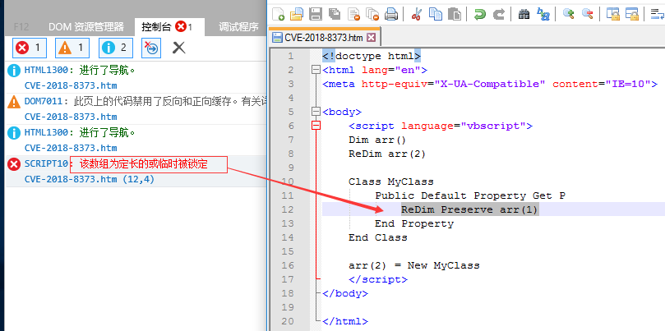Open a file using the folder icon
The image size is (665, 331).
point(297,14)
